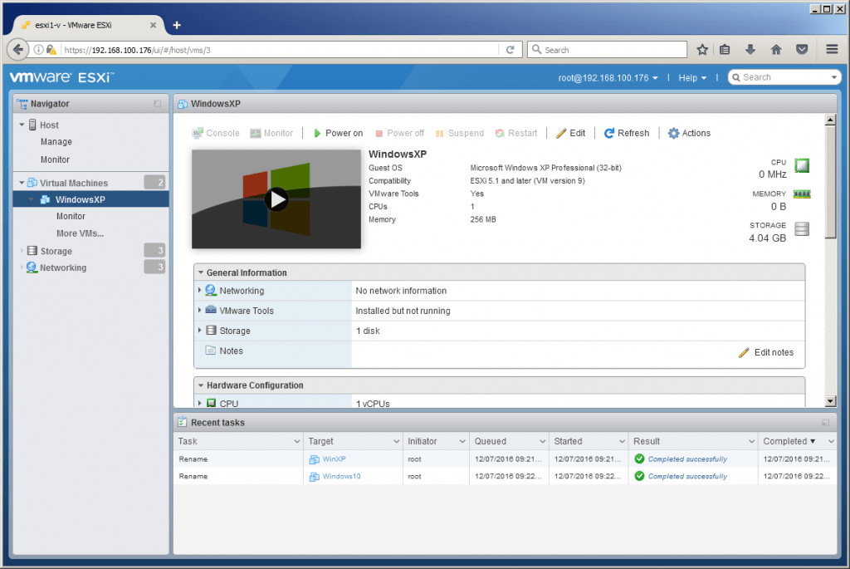This screenshot has height=569, width=850.
Task: Click the Recent tasks panel icon
Action: click(x=182, y=422)
